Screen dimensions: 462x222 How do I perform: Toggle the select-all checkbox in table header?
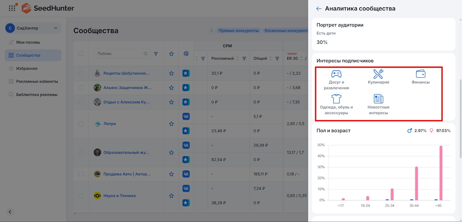[x=81, y=54]
